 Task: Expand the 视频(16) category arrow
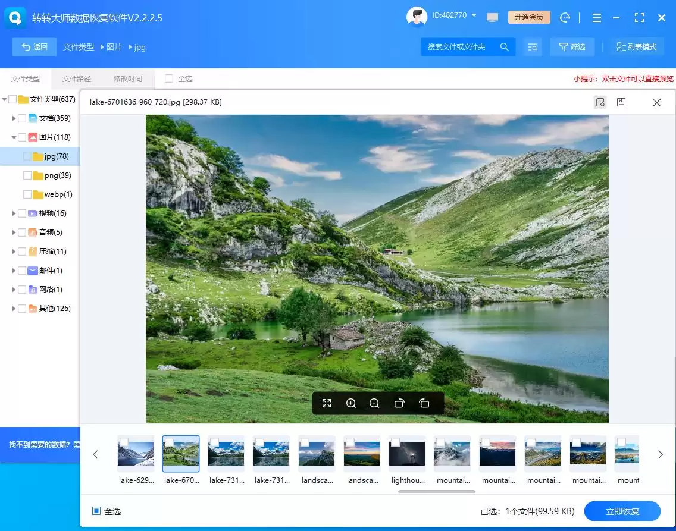(14, 213)
